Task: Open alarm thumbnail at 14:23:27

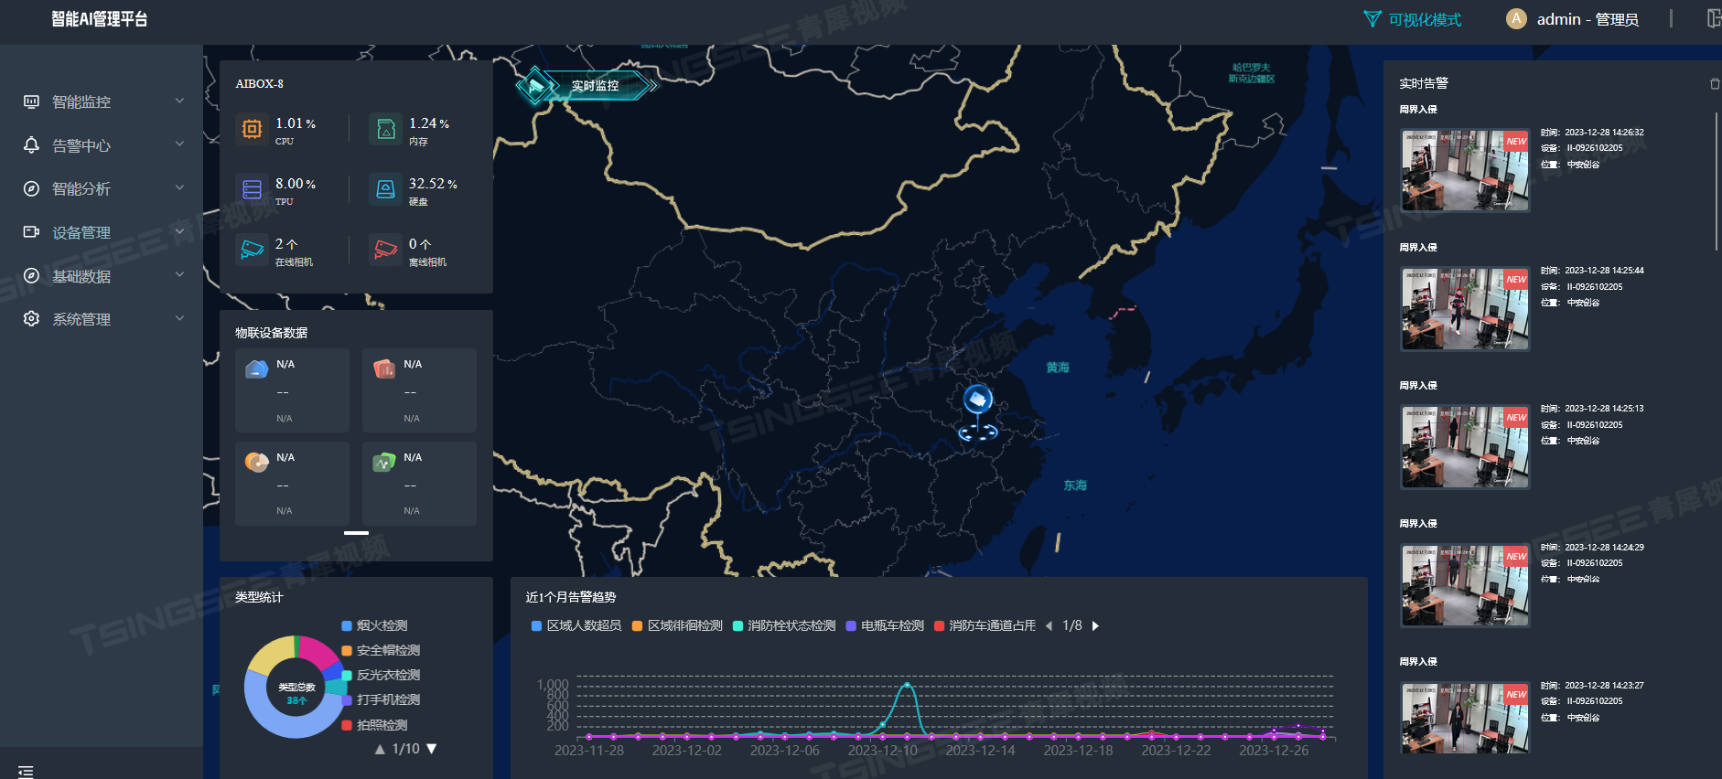Action: pyautogui.click(x=1465, y=718)
